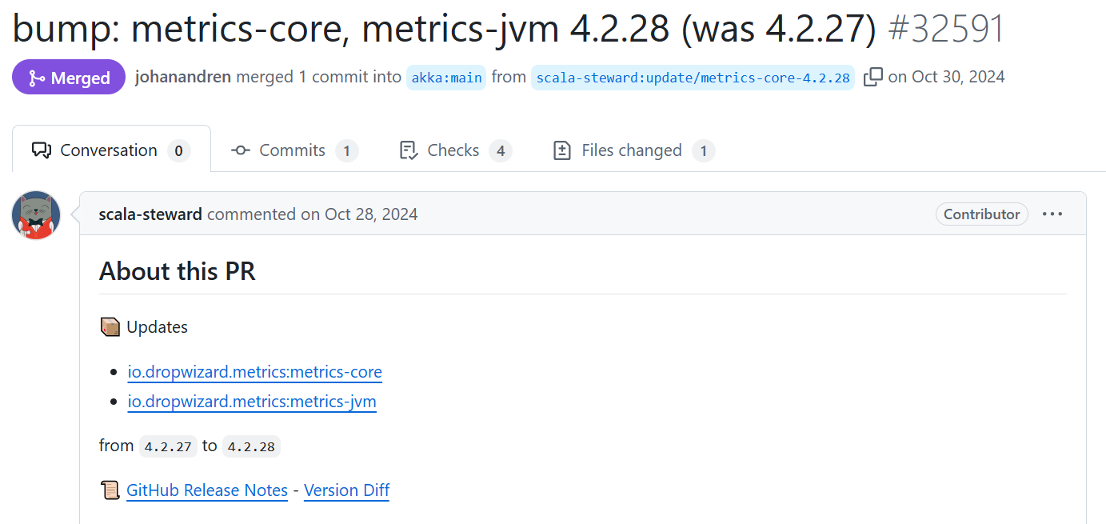Screen dimensions: 1106x524
Task: Click the Conversation tab speech bubble icon
Action: click(41, 150)
